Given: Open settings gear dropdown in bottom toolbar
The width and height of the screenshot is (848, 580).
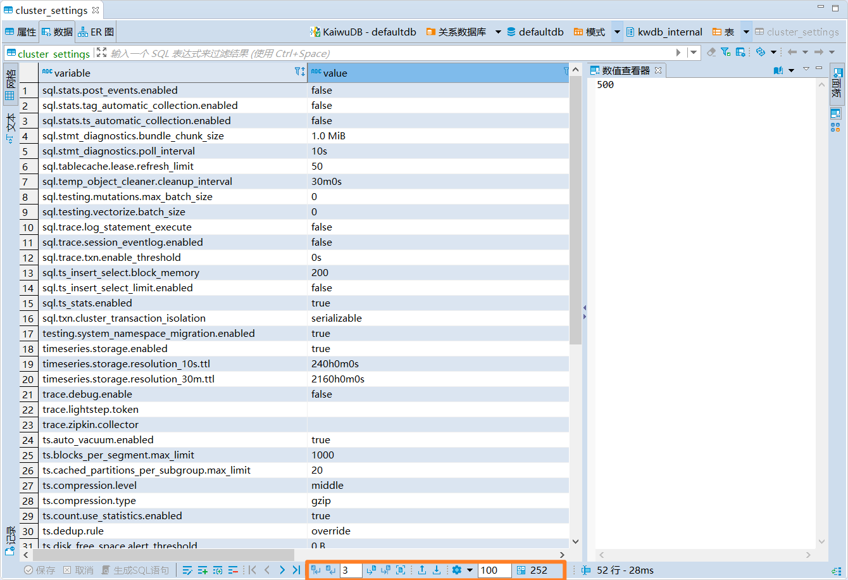Looking at the screenshot, I should tap(470, 570).
